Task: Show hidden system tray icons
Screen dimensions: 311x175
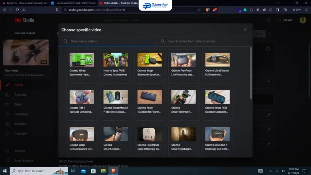Action: click(x=271, y=171)
